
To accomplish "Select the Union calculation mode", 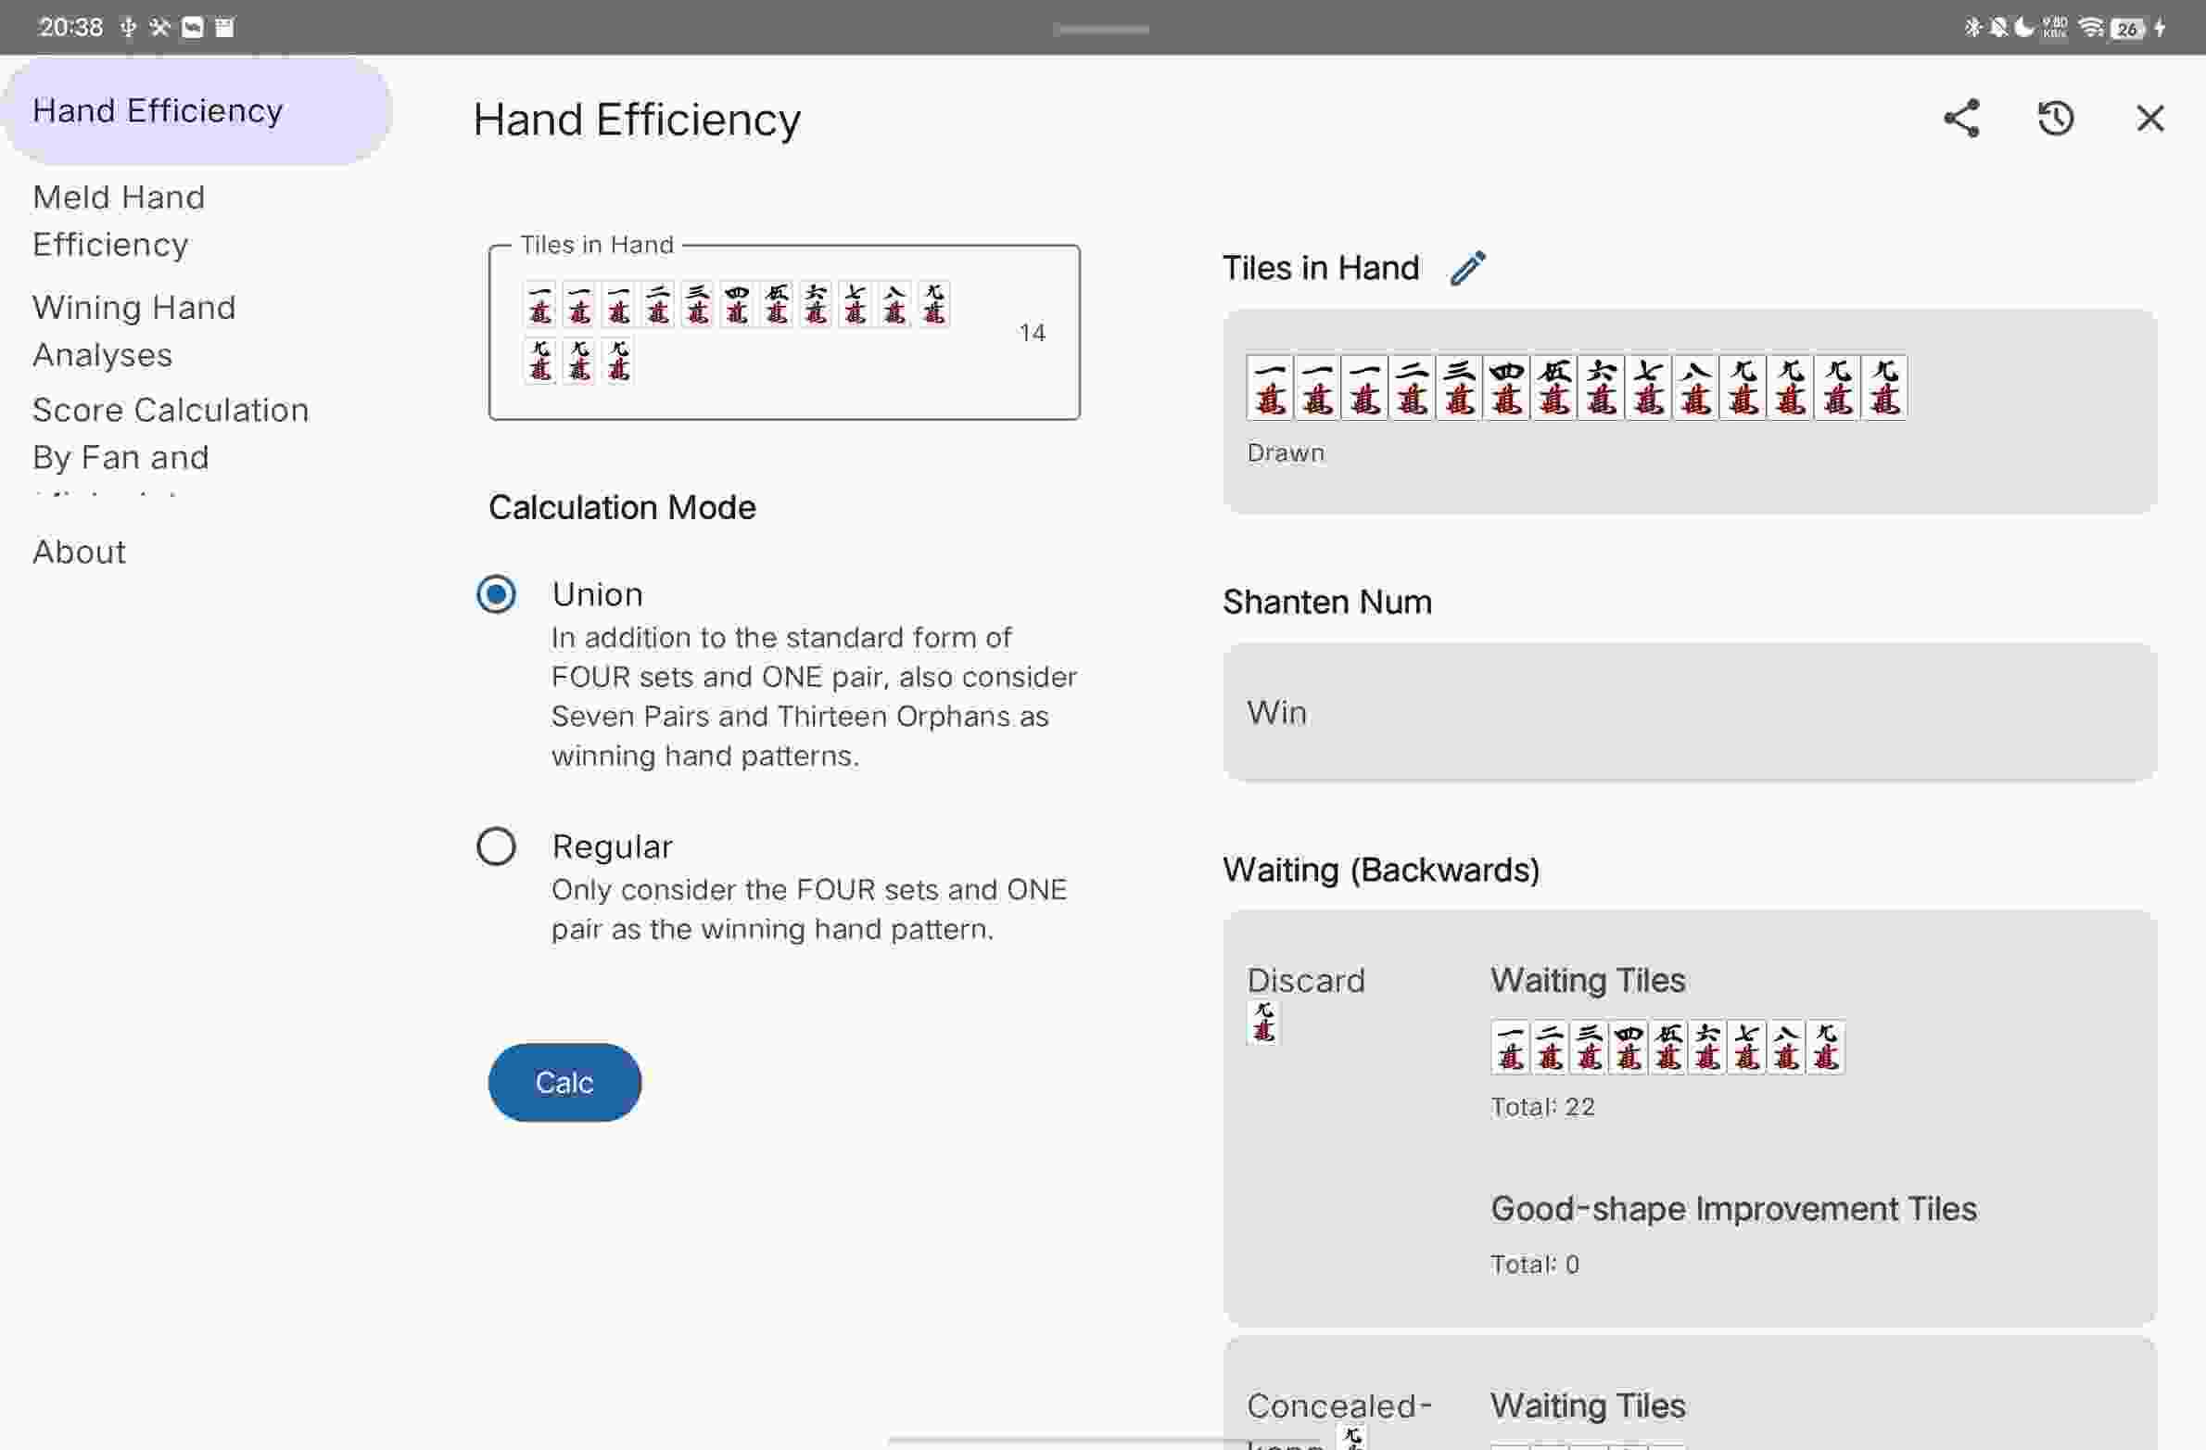I will coord(496,594).
